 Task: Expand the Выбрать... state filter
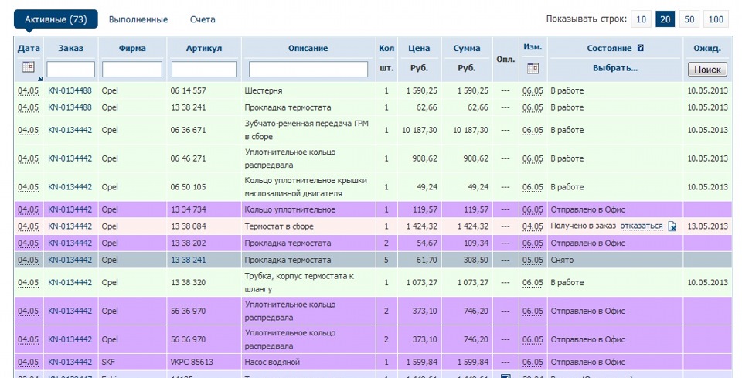pyautogui.click(x=614, y=68)
